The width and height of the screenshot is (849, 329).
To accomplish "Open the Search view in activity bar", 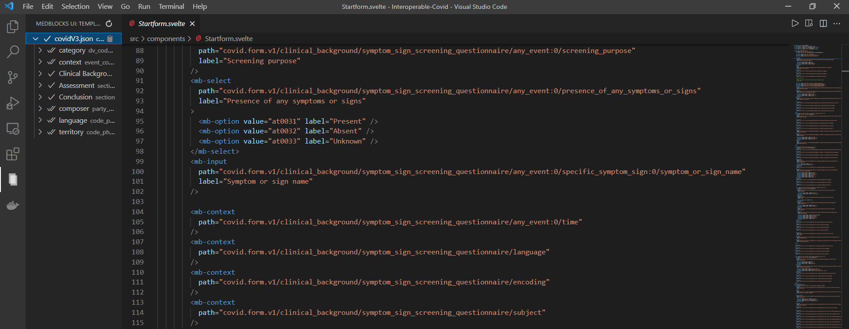I will pyautogui.click(x=13, y=52).
